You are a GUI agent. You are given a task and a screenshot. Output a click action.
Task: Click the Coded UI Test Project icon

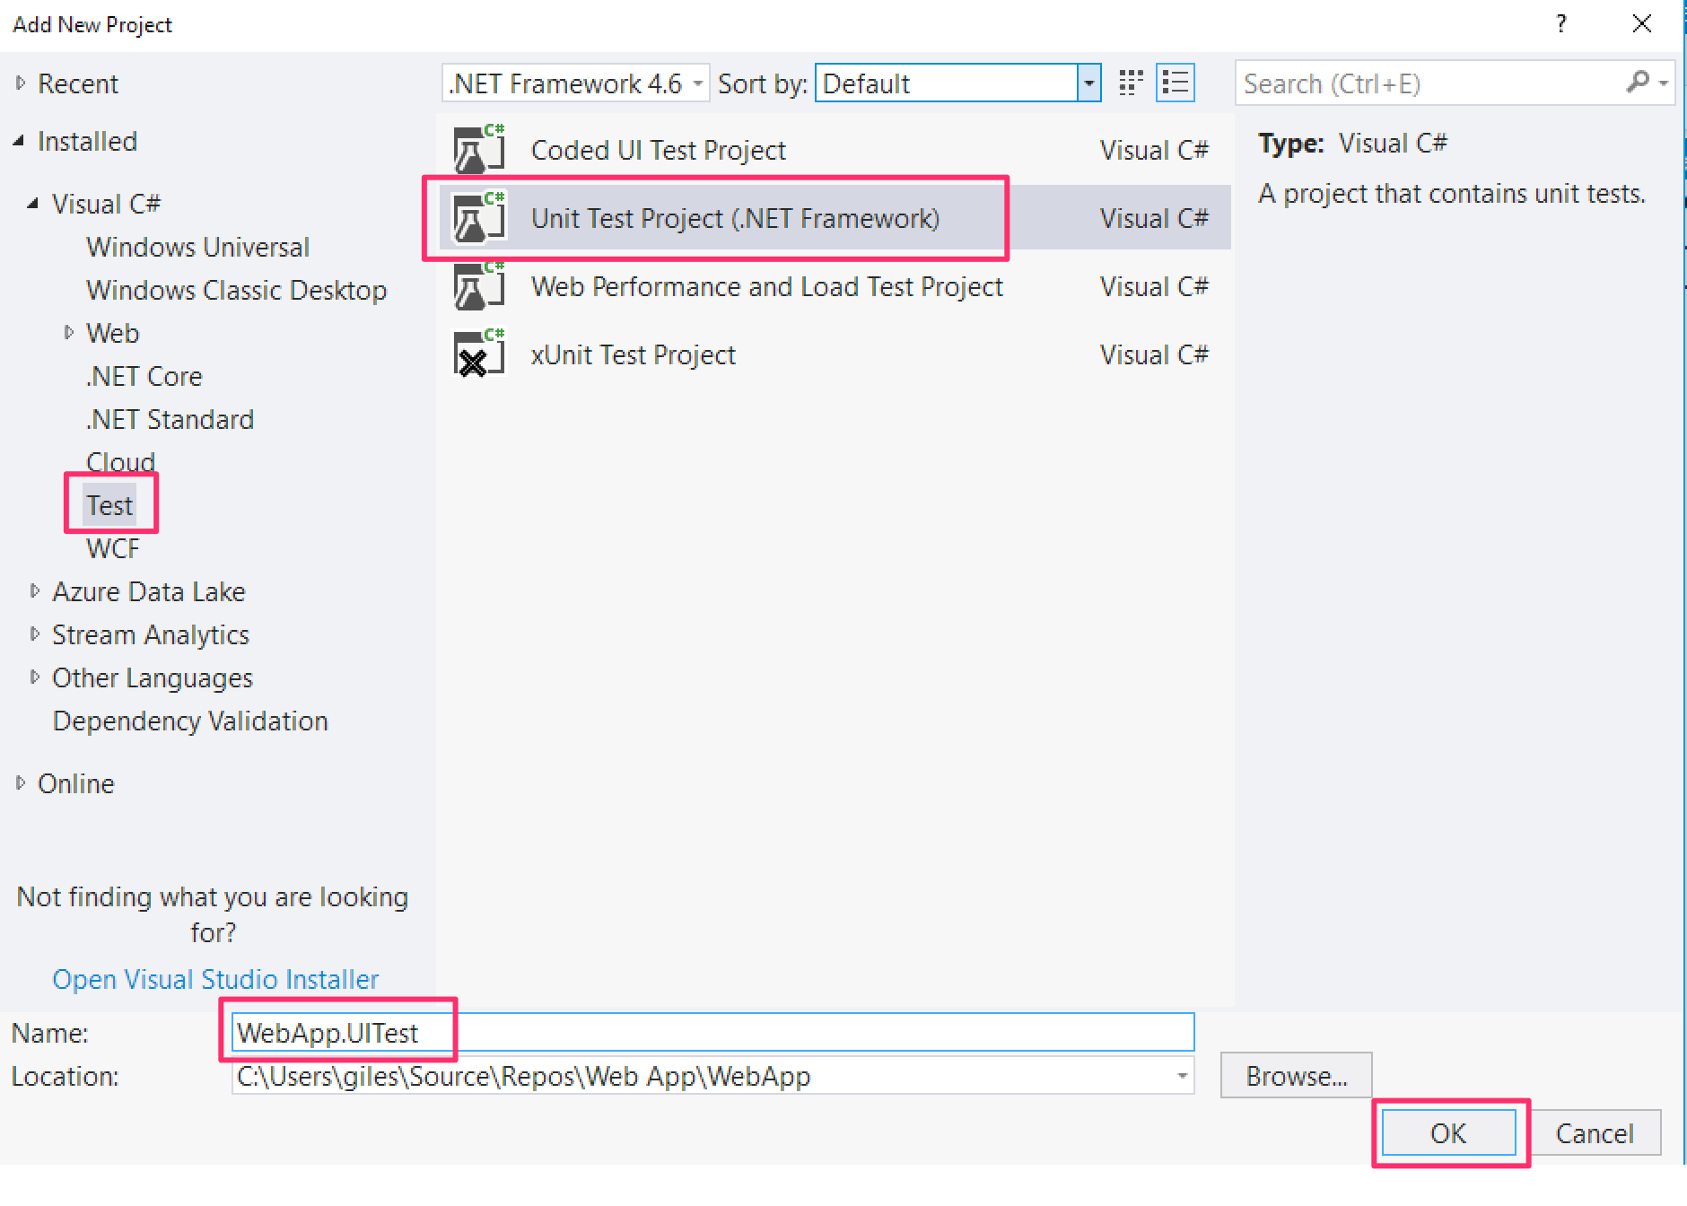point(479,149)
